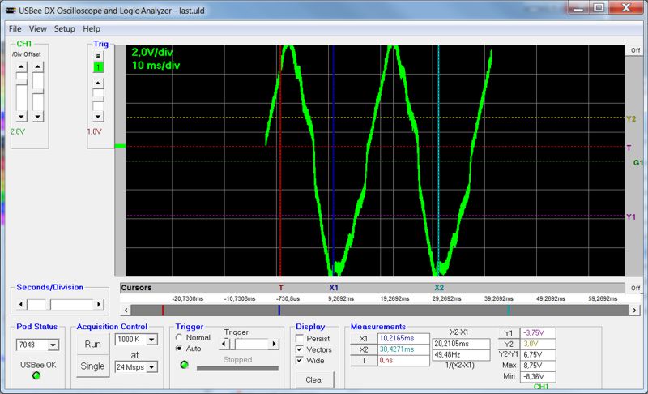
Task: Click the X1 marker in Cursors bar
Action: 334,288
